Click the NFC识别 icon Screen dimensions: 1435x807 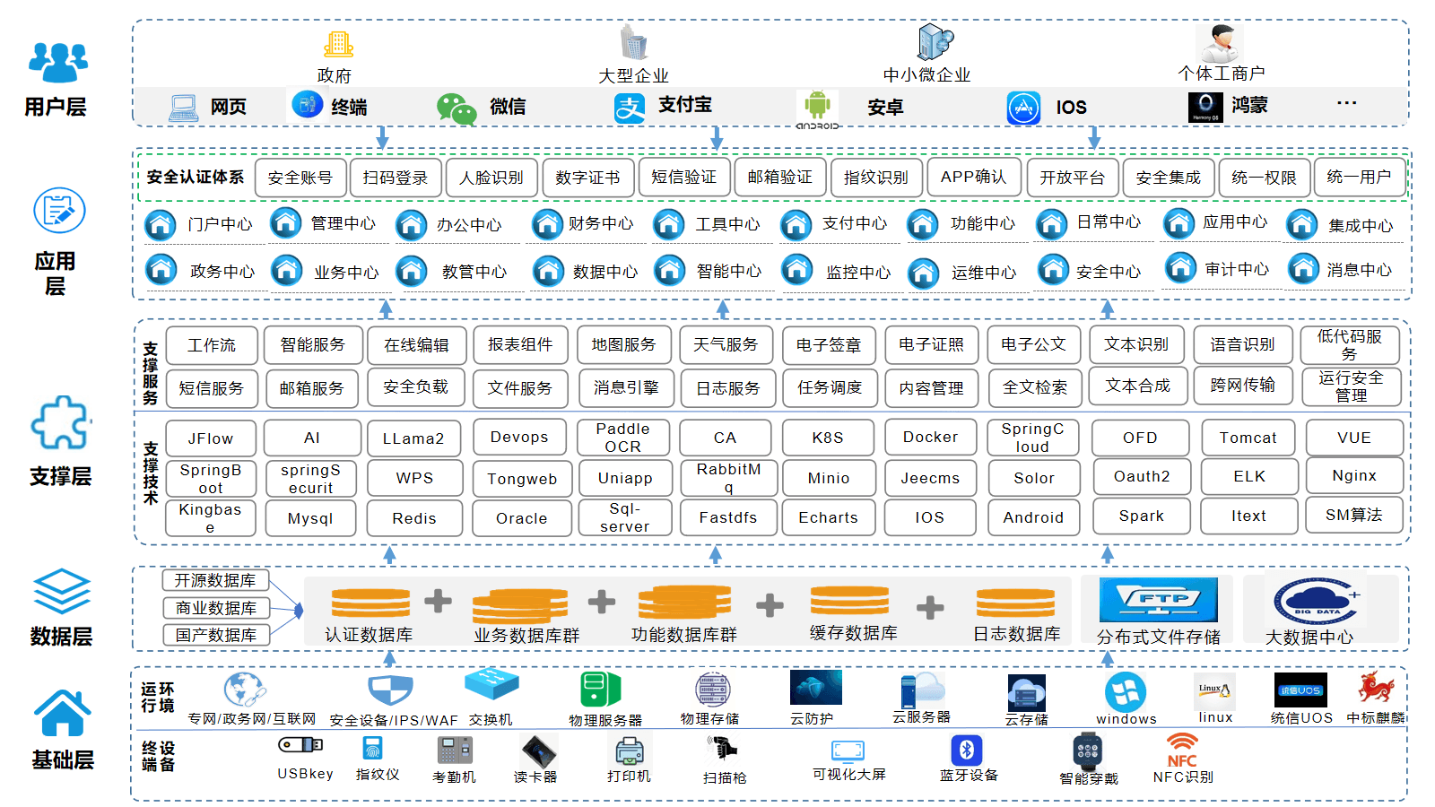[1182, 750]
